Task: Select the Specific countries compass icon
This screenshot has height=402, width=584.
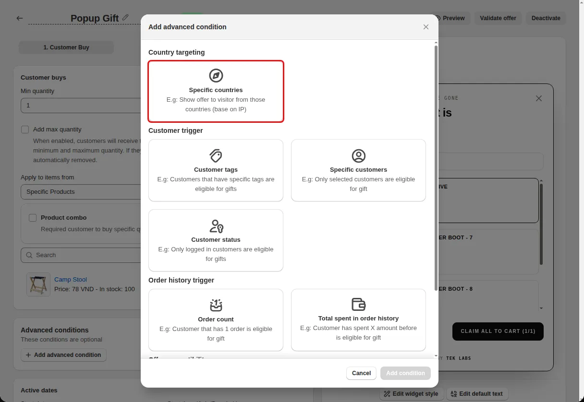Action: [216, 76]
